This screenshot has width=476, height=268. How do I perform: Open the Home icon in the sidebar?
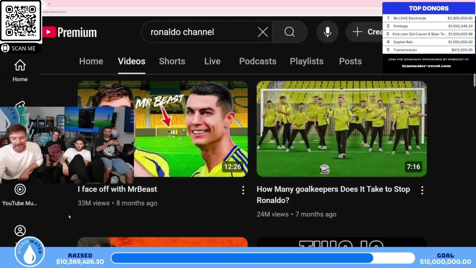click(x=20, y=71)
